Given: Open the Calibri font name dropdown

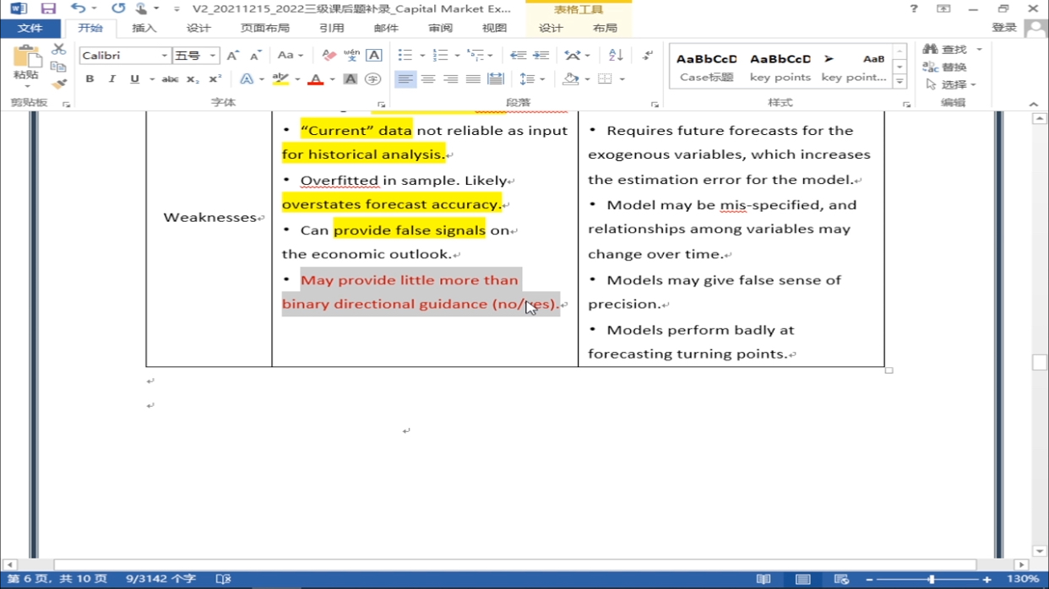Looking at the screenshot, I should [164, 56].
